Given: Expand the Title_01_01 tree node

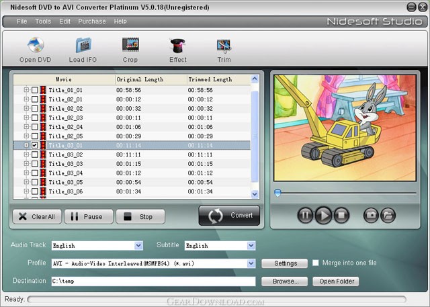Looking at the screenshot, I should pos(26,89).
